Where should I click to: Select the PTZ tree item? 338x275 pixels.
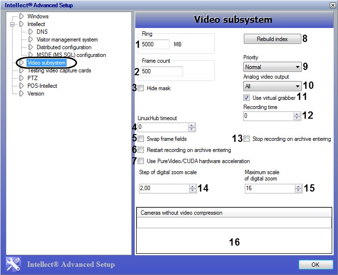(x=32, y=78)
